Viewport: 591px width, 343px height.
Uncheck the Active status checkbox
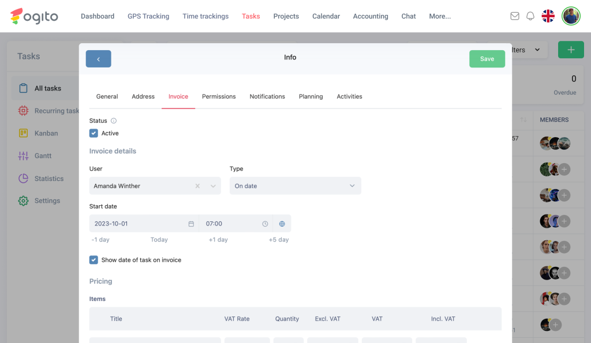(x=93, y=133)
